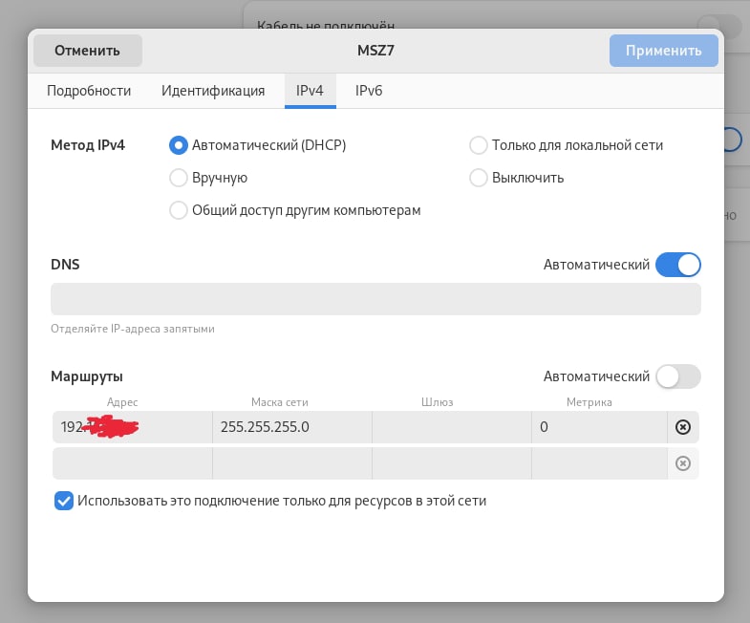Click the 255.255.255.0 netmask field

(291, 427)
